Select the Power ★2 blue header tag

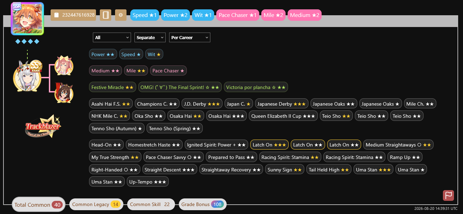click(175, 15)
